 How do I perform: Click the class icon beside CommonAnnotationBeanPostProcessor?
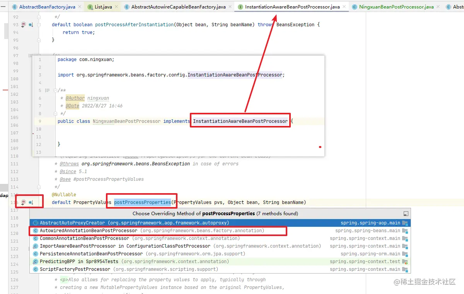pos(36,238)
